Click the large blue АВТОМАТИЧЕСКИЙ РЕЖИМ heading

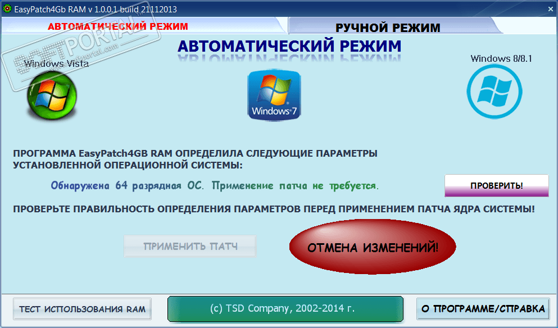[289, 46]
